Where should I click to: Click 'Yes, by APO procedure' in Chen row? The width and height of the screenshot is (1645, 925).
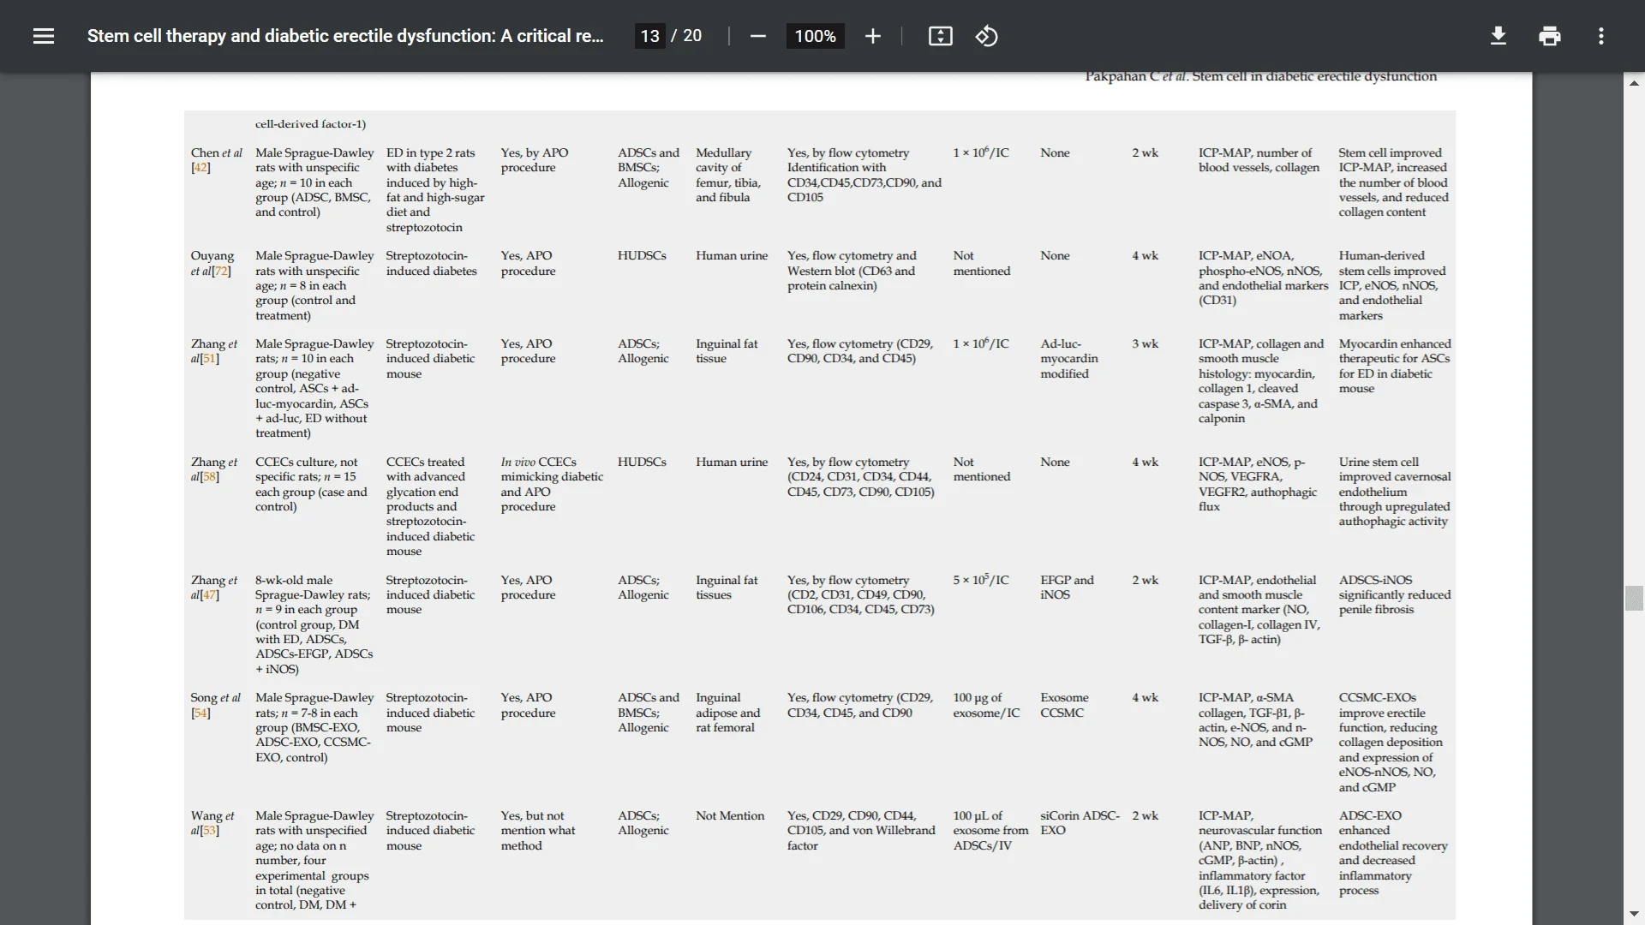point(535,160)
